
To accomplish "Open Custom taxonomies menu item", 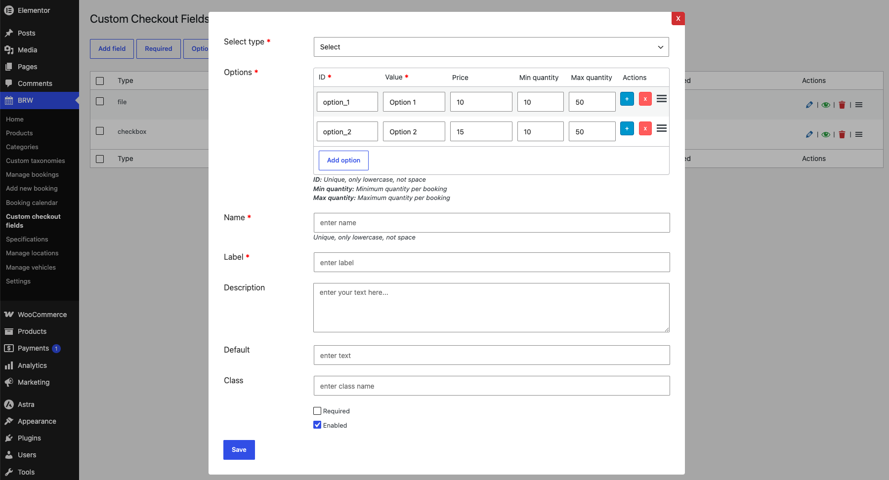I will 36,160.
